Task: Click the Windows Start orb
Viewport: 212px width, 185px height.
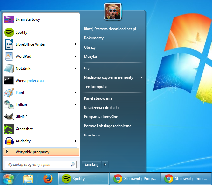Action: pyautogui.click(x=9, y=179)
